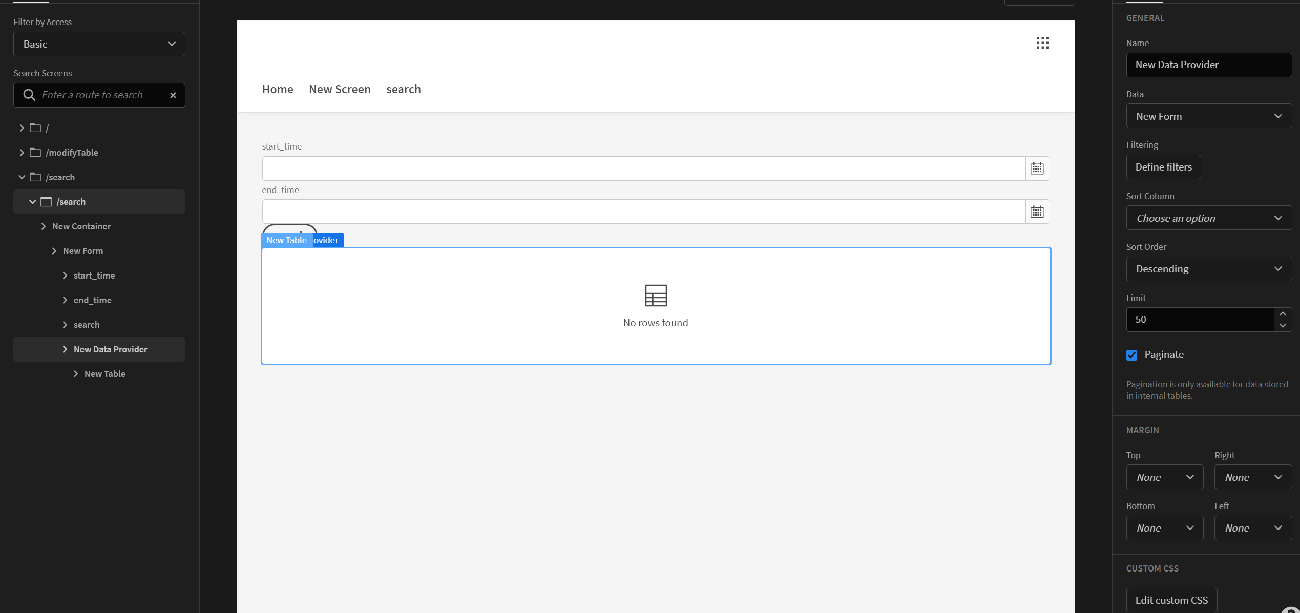Disable the Paginate checkbox

click(x=1132, y=354)
